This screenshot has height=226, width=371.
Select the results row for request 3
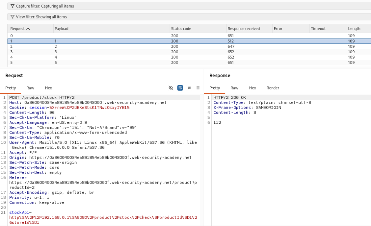tap(189, 52)
